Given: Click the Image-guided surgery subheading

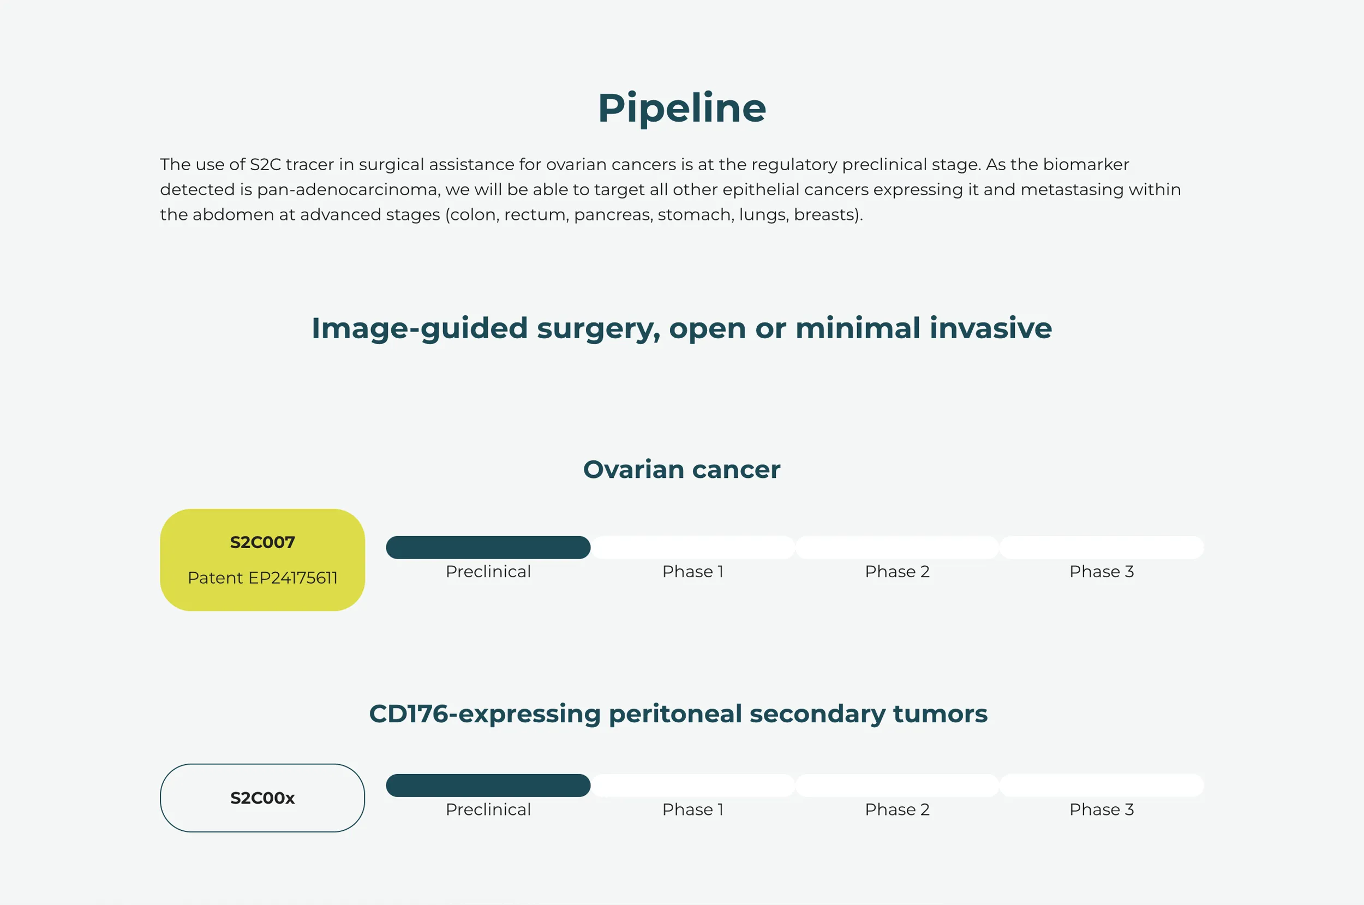Looking at the screenshot, I should tap(681, 329).
